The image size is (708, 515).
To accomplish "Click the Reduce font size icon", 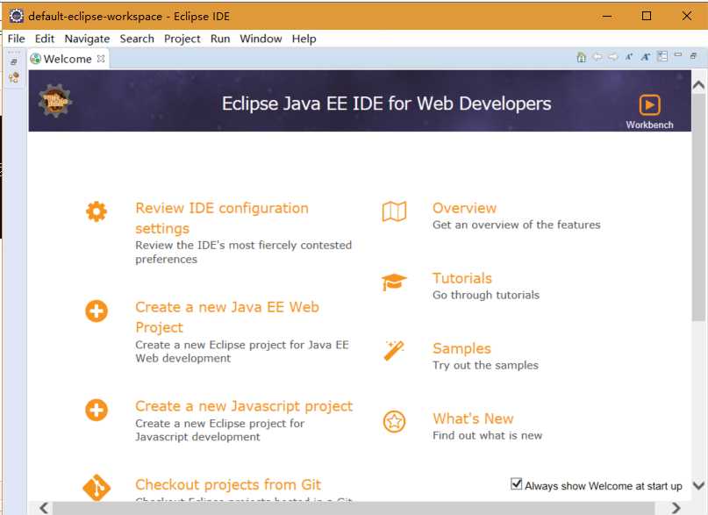I will click(629, 57).
